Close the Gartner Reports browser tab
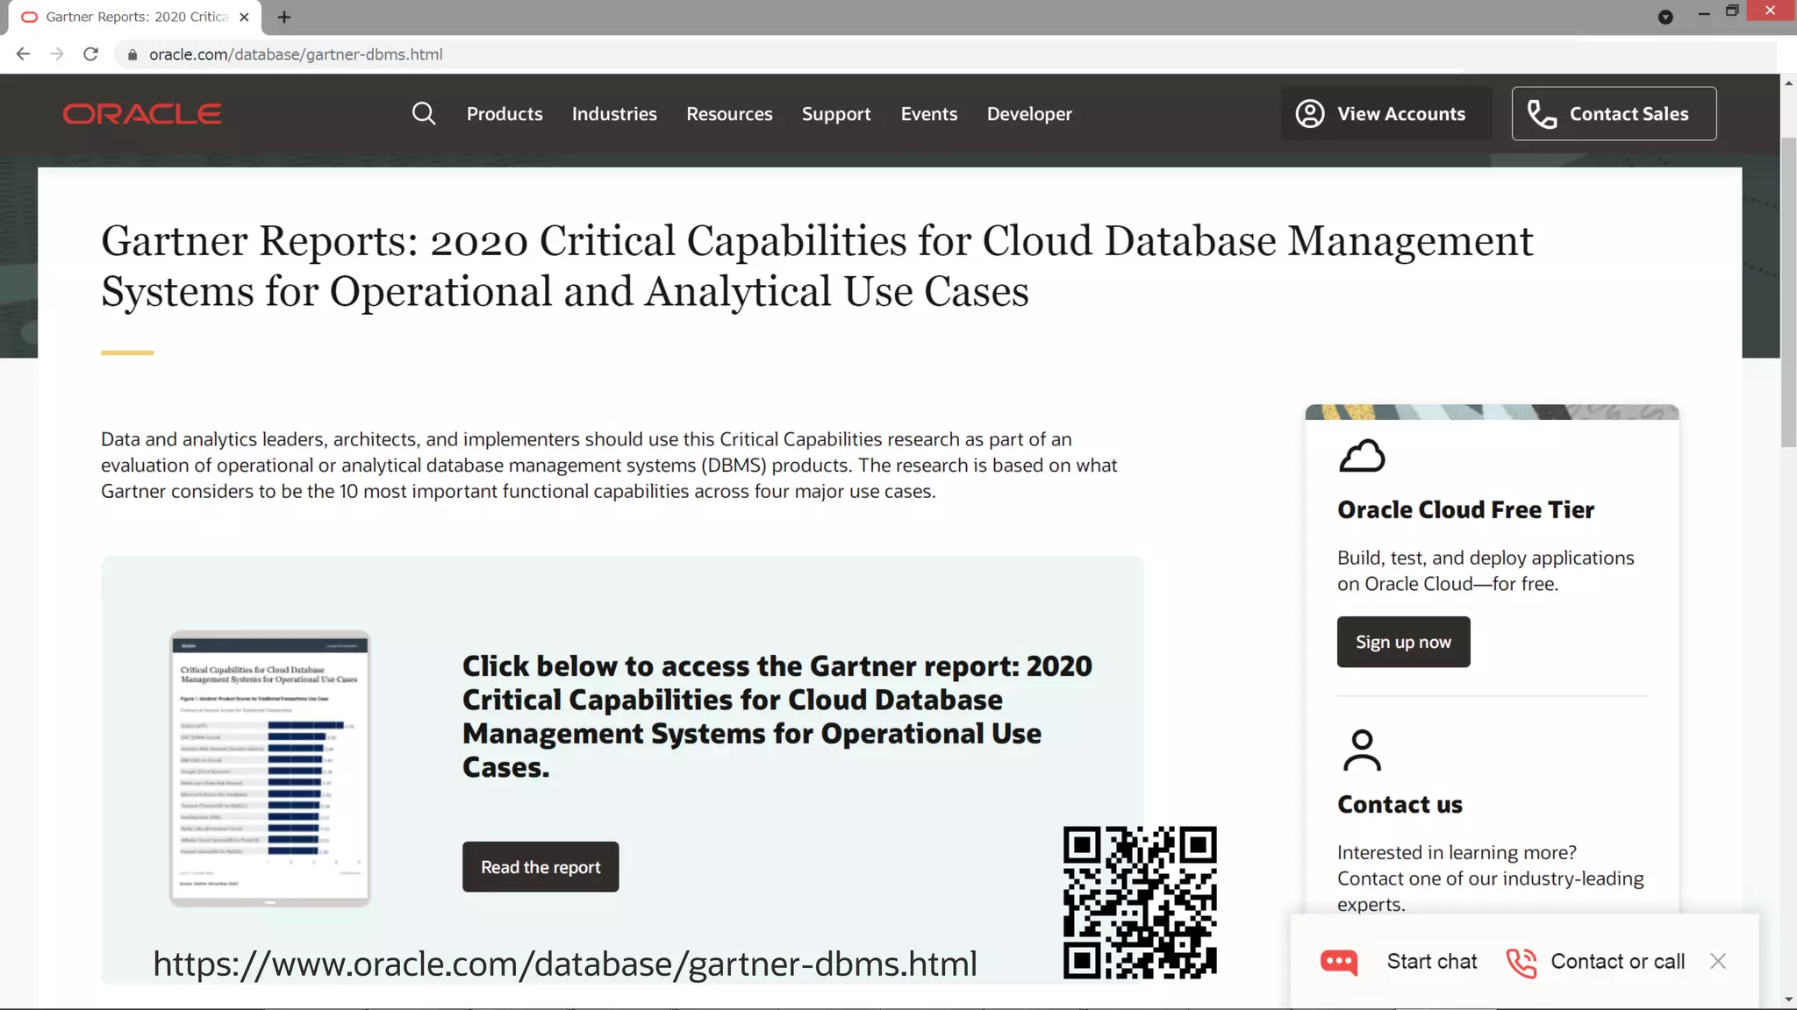Screen dimensions: 1797x1010 [x=244, y=17]
